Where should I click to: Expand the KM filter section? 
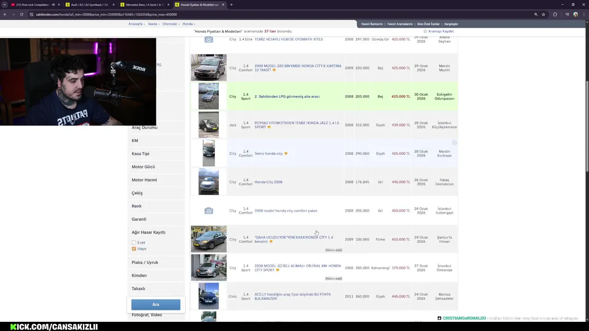coord(135,141)
